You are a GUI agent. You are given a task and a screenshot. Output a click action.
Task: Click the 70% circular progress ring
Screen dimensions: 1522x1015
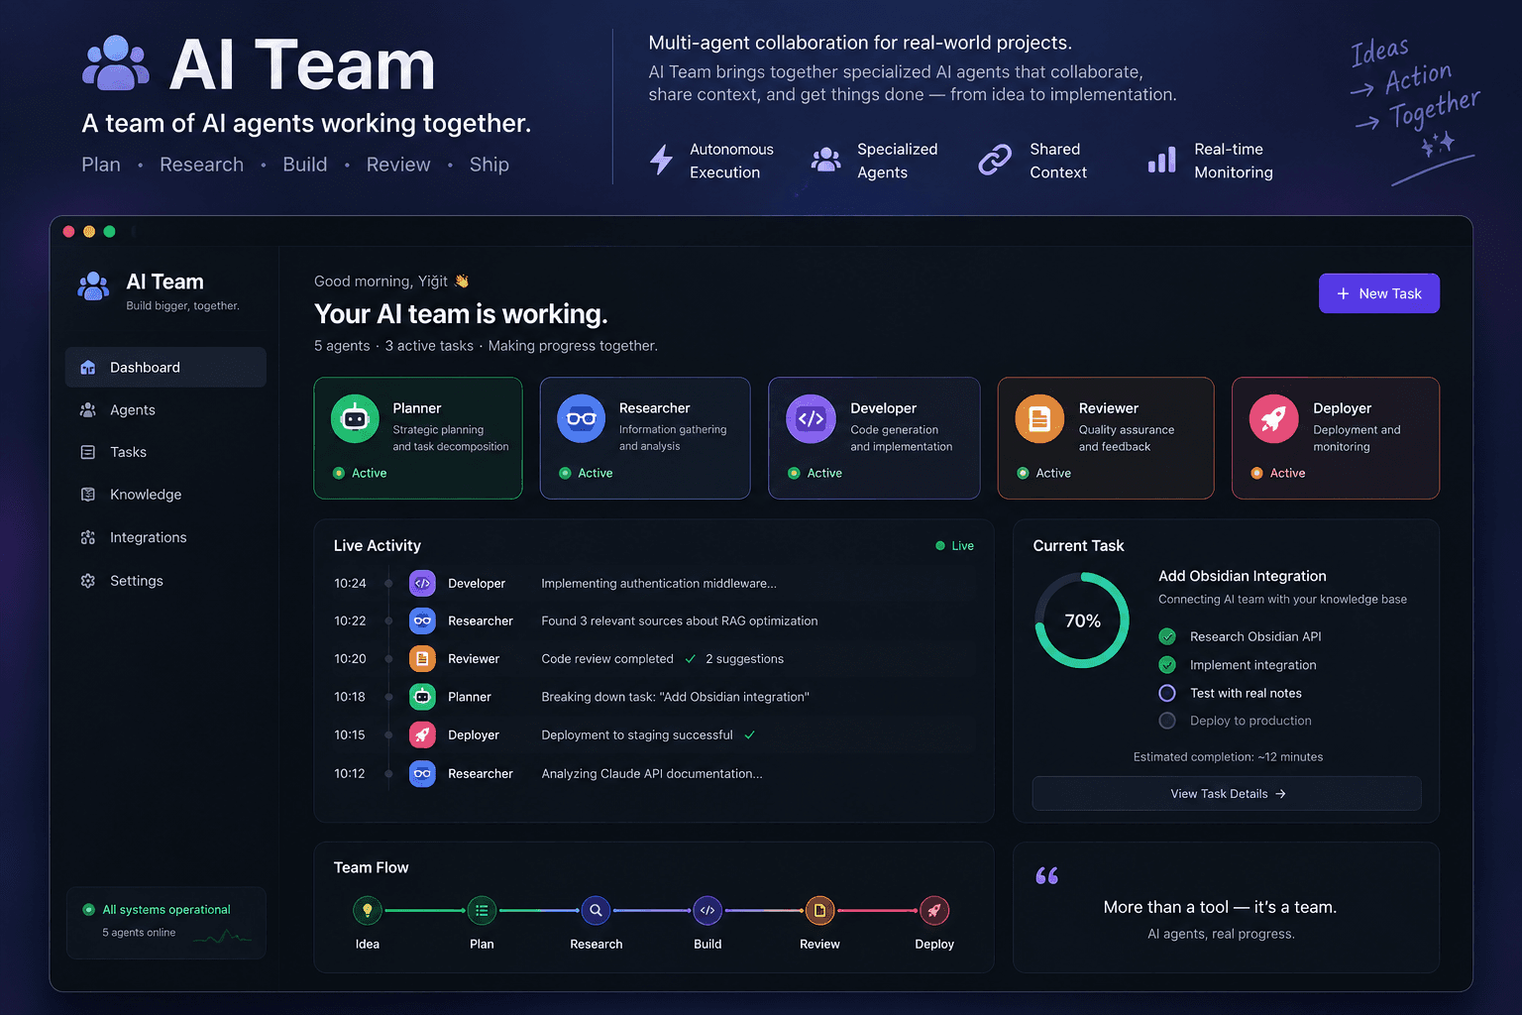pyautogui.click(x=1082, y=620)
